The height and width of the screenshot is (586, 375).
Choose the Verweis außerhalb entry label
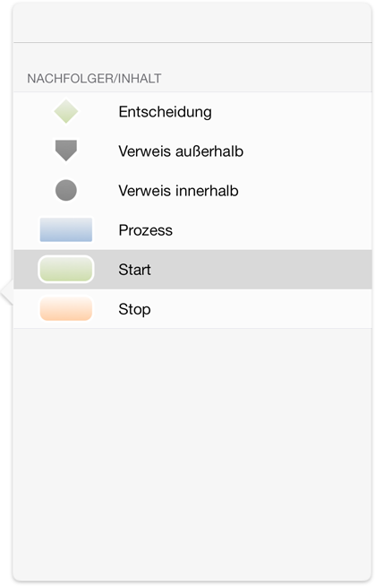point(181,151)
